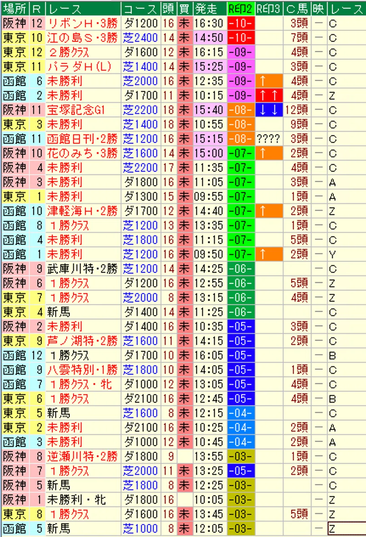
Task: Click the 発走 column header
Action: tap(209, 8)
